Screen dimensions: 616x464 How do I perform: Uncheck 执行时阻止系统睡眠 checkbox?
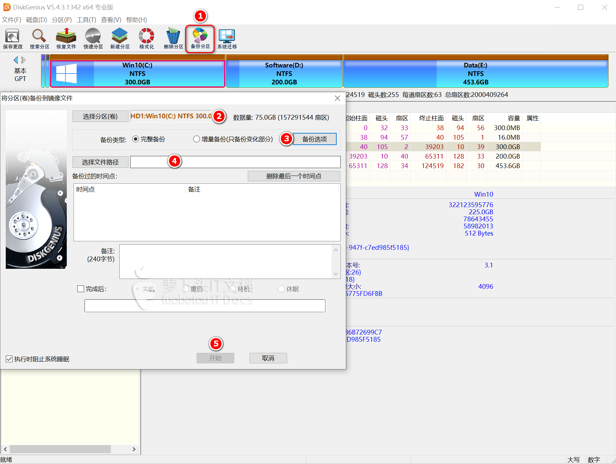click(x=9, y=359)
